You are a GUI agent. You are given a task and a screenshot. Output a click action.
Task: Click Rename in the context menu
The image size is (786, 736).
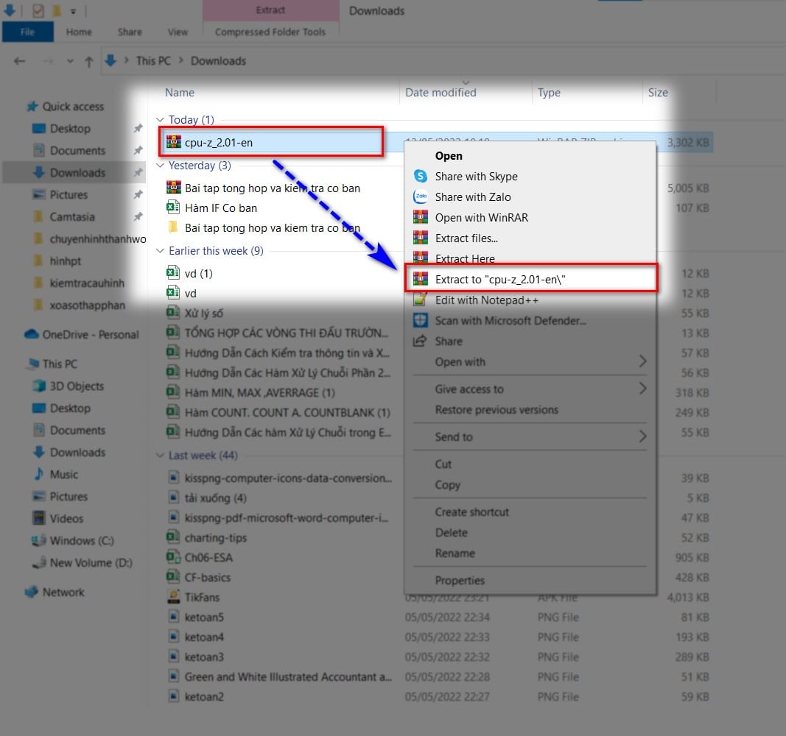(455, 553)
